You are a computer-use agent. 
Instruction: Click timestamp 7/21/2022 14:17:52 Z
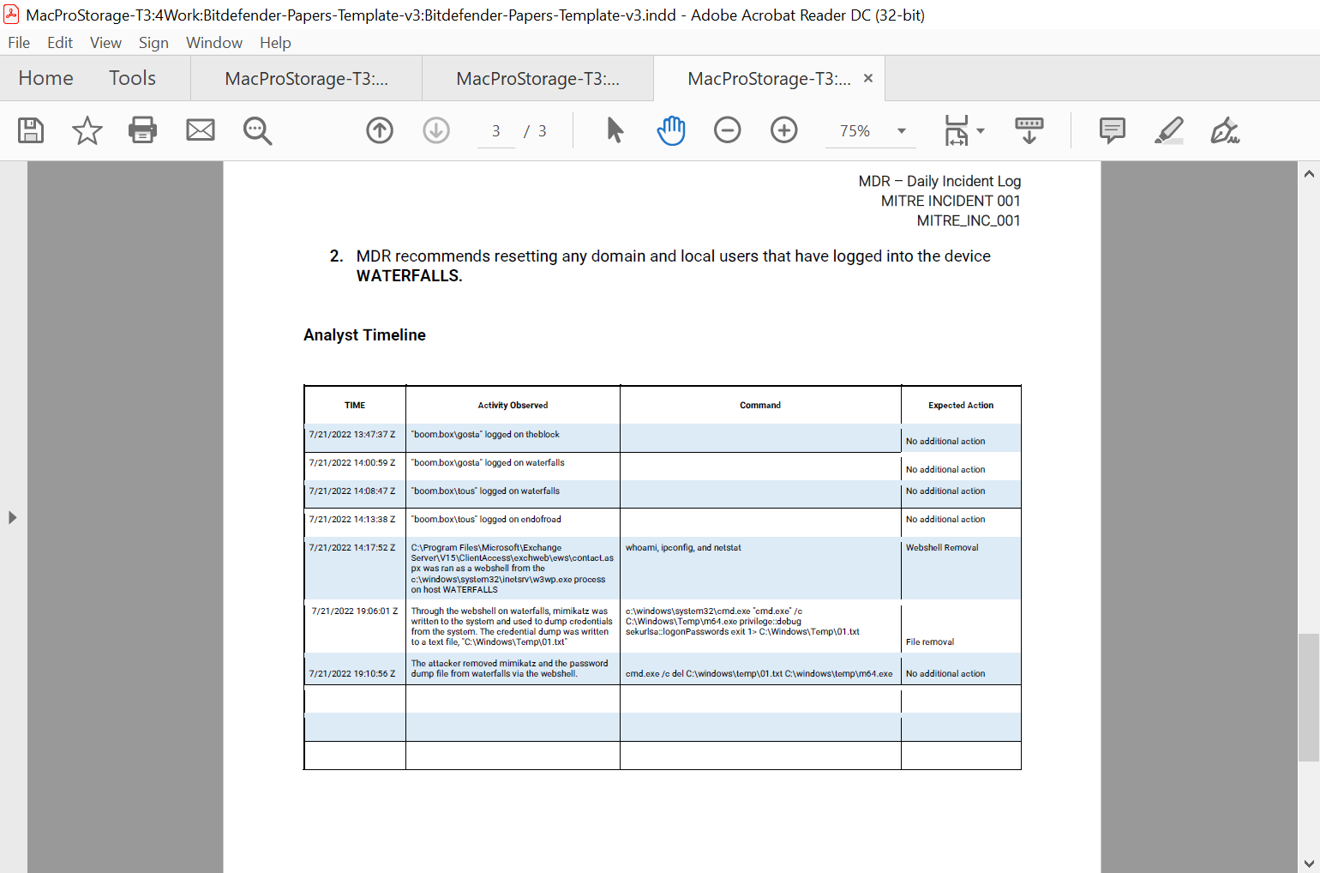point(352,548)
